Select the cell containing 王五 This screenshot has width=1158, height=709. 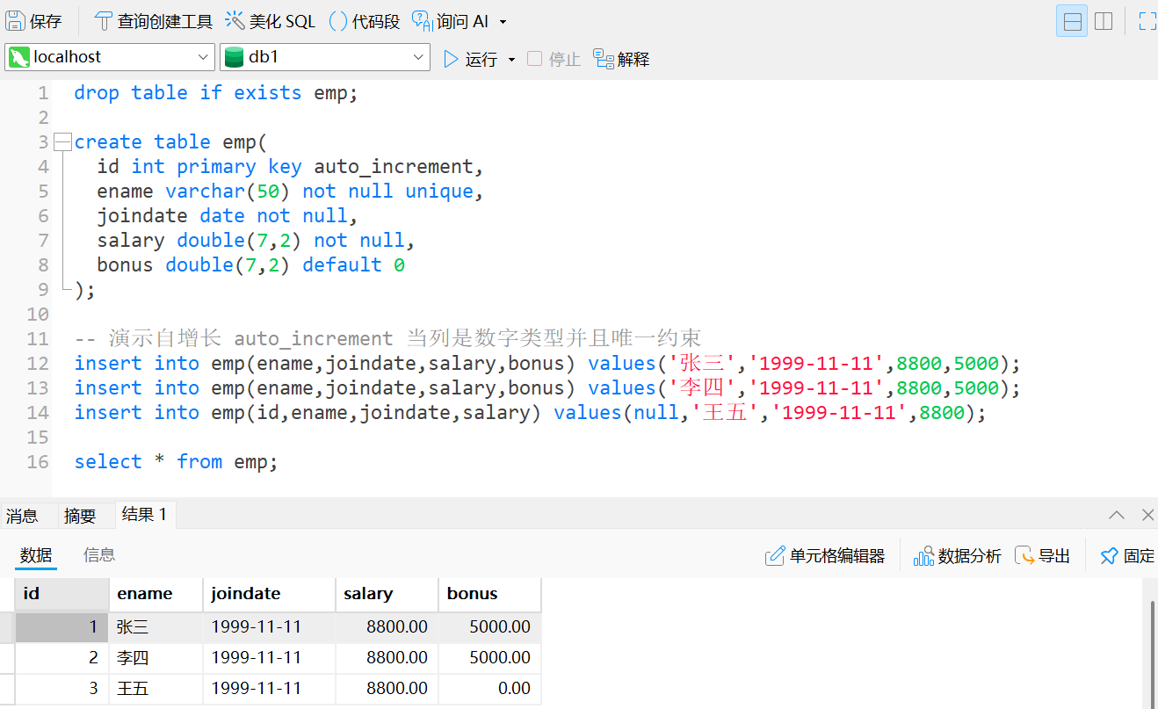point(156,689)
